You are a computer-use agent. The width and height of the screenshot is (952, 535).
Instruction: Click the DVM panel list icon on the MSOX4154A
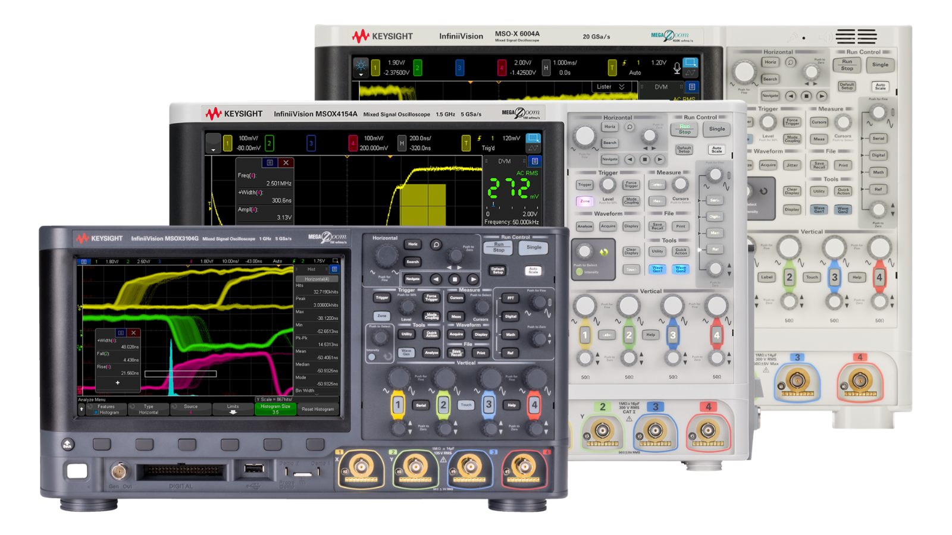pos(535,161)
